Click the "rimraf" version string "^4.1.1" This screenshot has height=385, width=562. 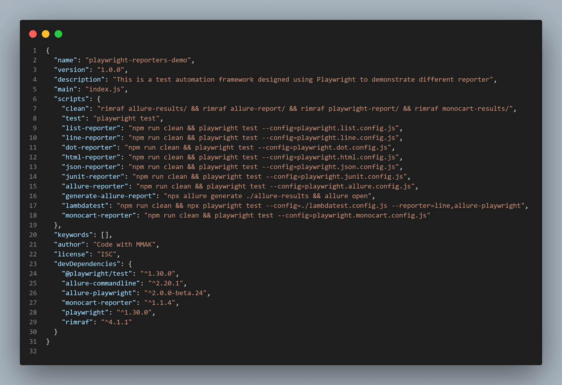[x=117, y=322]
